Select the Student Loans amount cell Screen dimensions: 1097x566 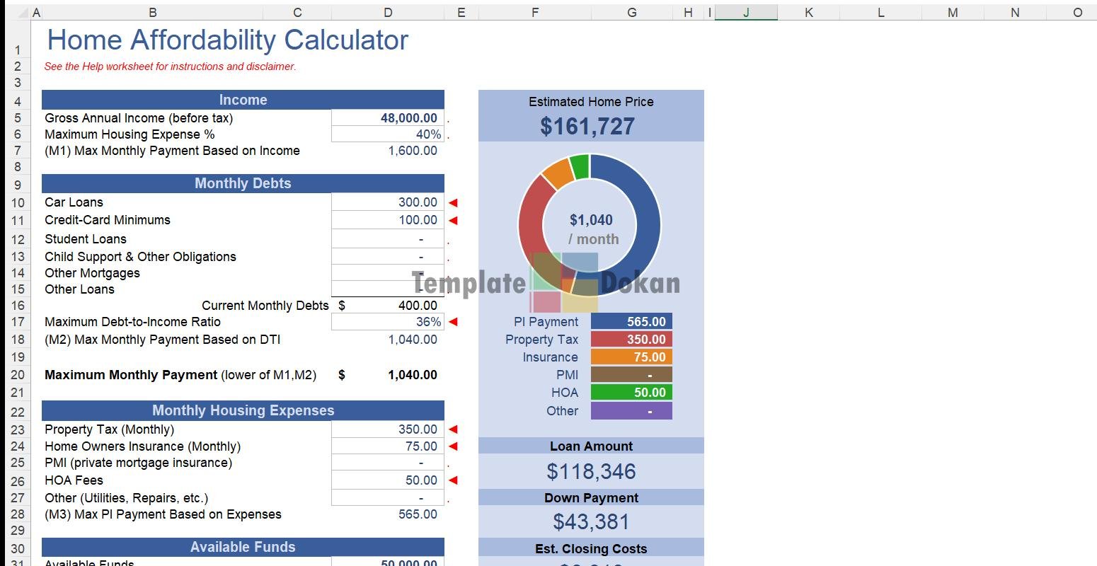tap(387, 239)
